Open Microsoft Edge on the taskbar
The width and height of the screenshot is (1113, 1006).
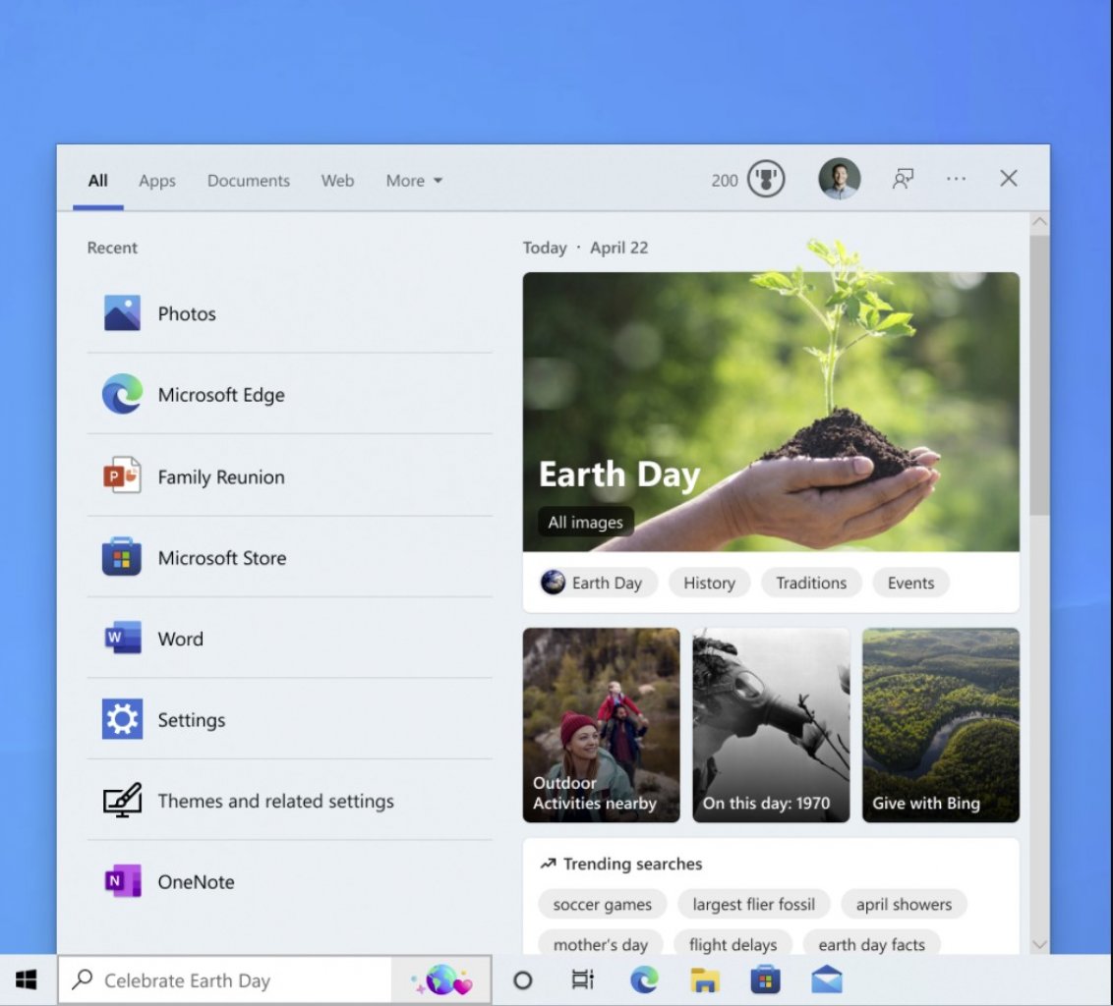(644, 979)
